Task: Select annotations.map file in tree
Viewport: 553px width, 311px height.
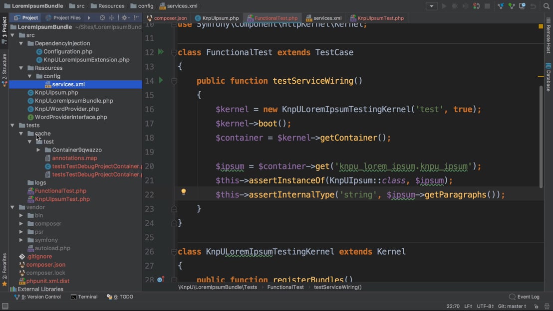Action: click(x=74, y=158)
